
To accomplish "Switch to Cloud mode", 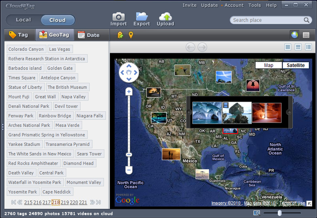I will [58, 20].
